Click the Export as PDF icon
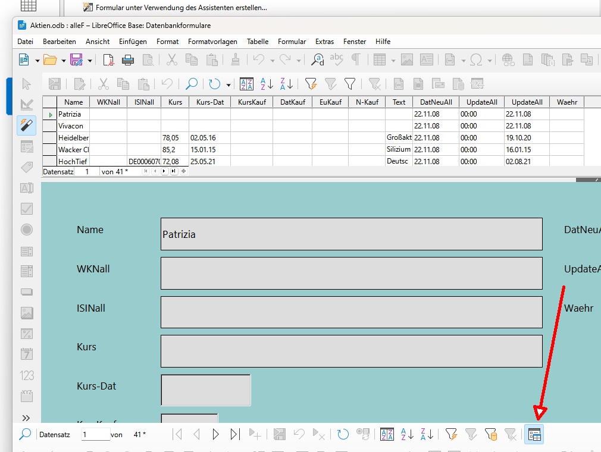 [108, 60]
